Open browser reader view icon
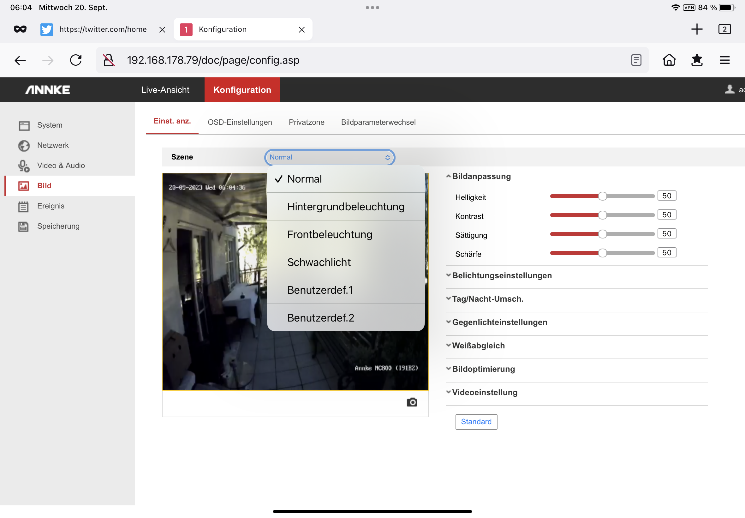745x518 pixels. pyautogui.click(x=636, y=60)
